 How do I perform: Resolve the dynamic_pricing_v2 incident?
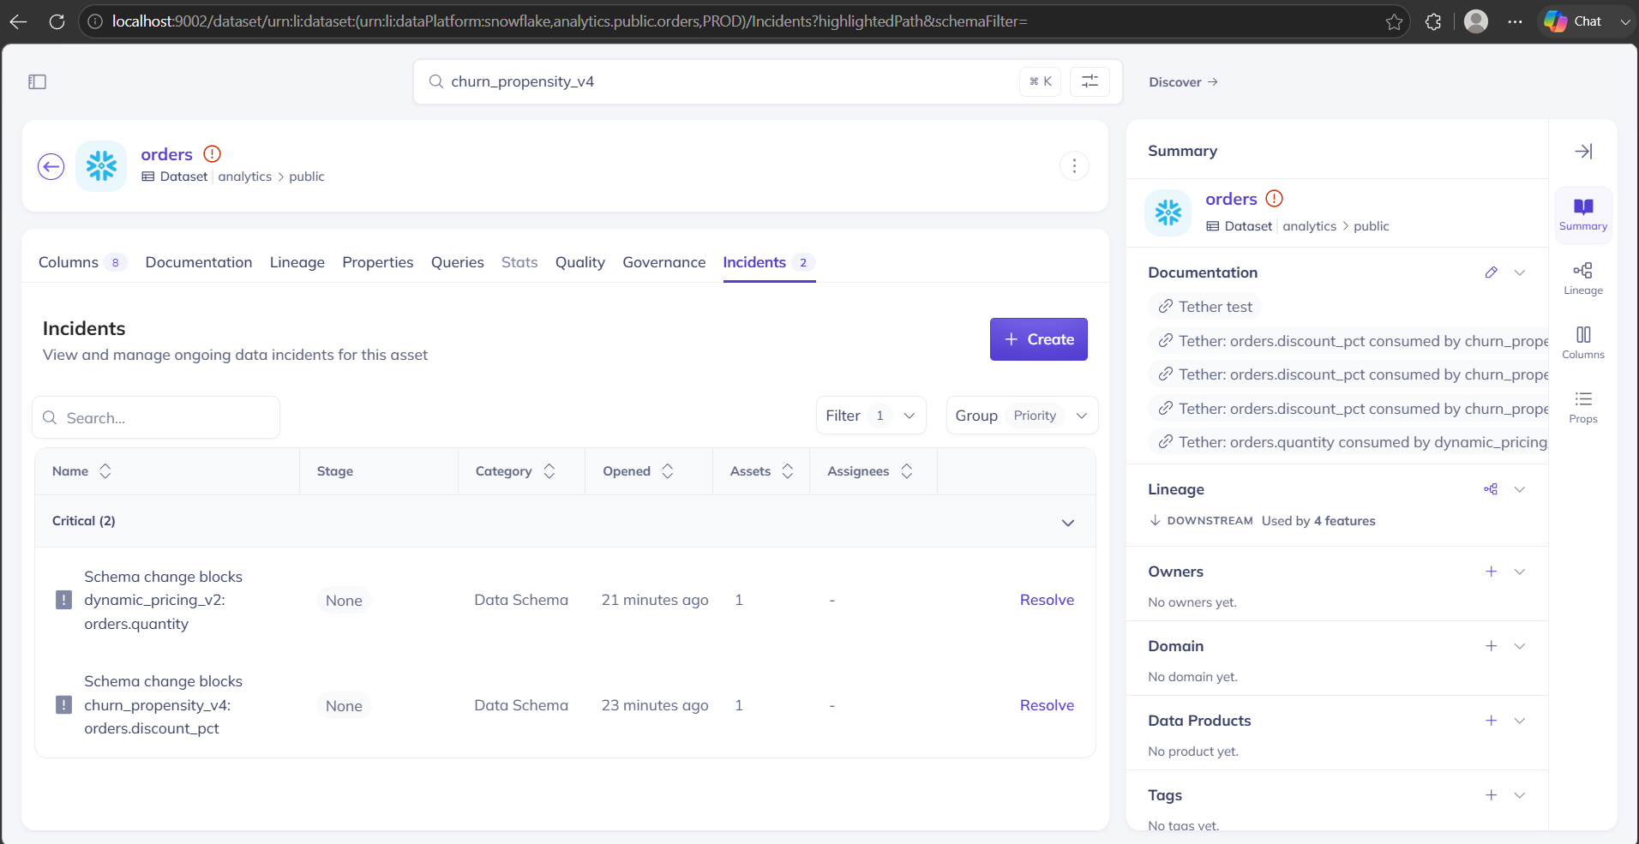(1047, 600)
